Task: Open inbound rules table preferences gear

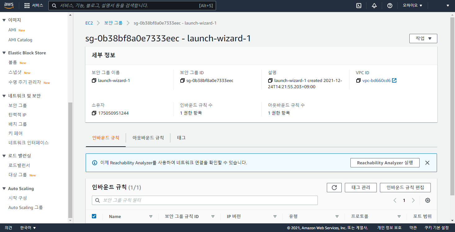Action: point(428,200)
